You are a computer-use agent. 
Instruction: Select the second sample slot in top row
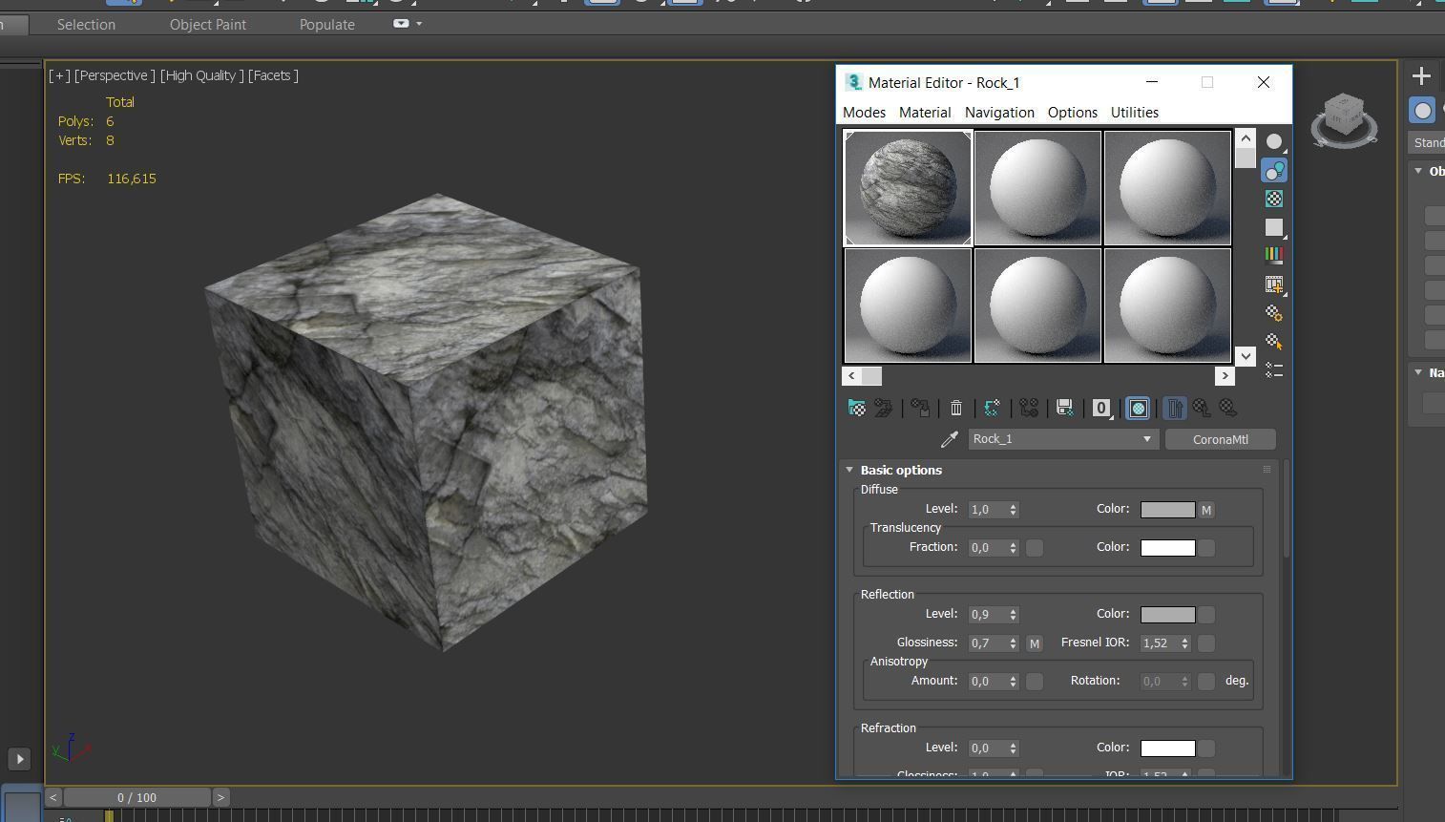[x=1037, y=188]
